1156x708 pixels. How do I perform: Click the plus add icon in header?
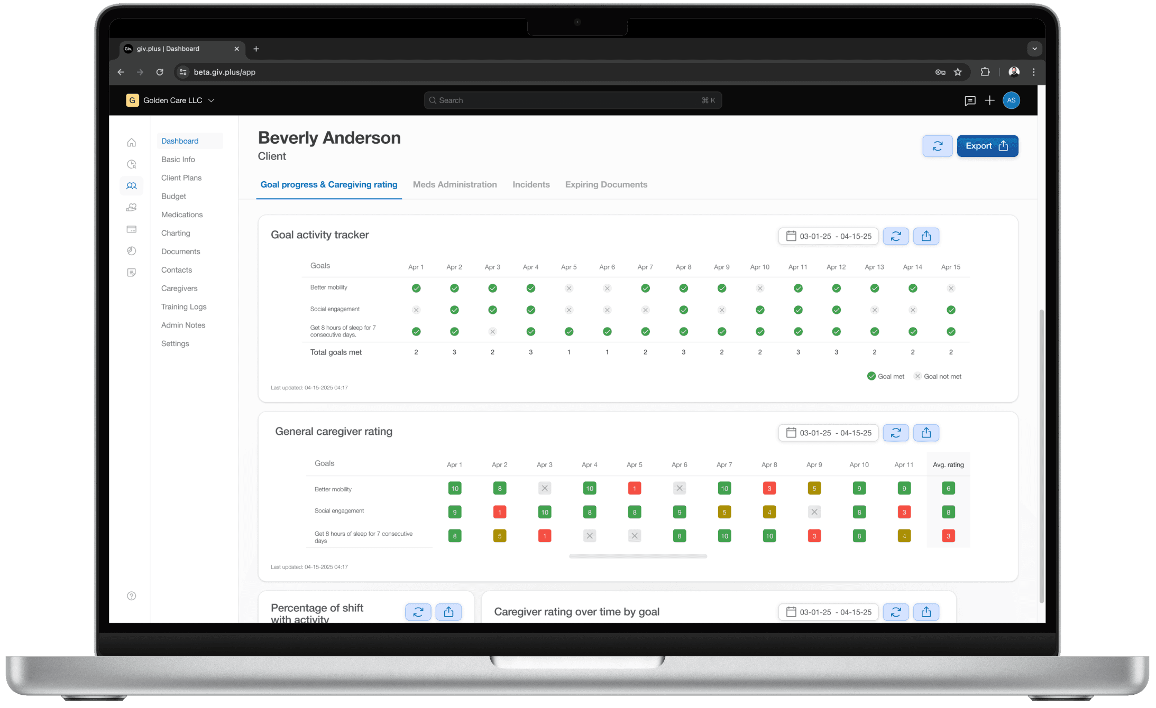(989, 100)
